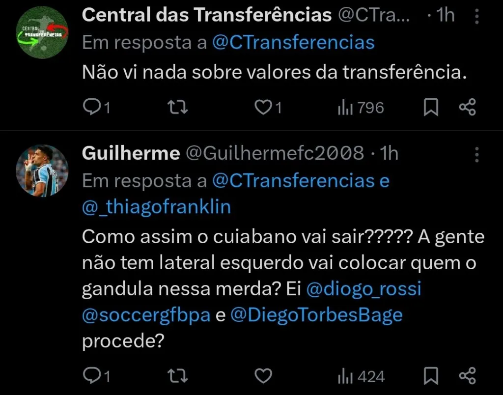Unlike the first tweet showing 1 like
The image size is (503, 395).
[263, 107]
